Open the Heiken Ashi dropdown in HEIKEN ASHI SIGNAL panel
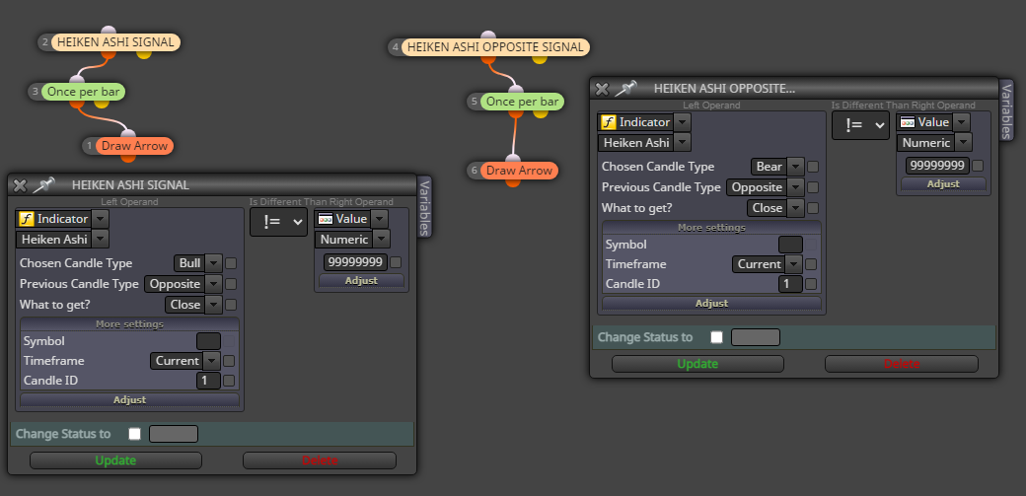1026x496 pixels. [x=100, y=240]
